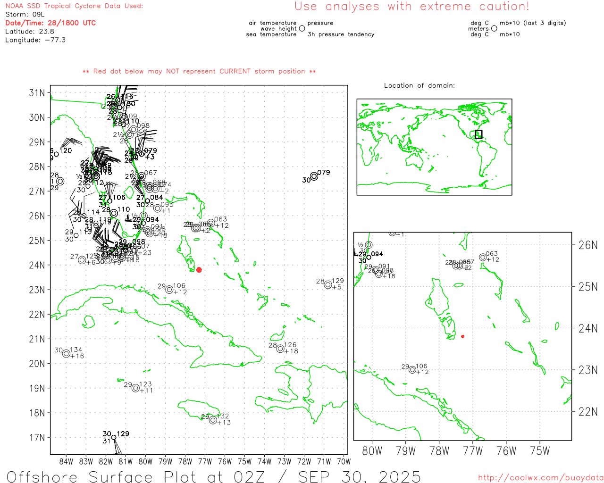The width and height of the screenshot is (604, 483).
Task: Click the 'Location of domain:' label
Action: [419, 85]
